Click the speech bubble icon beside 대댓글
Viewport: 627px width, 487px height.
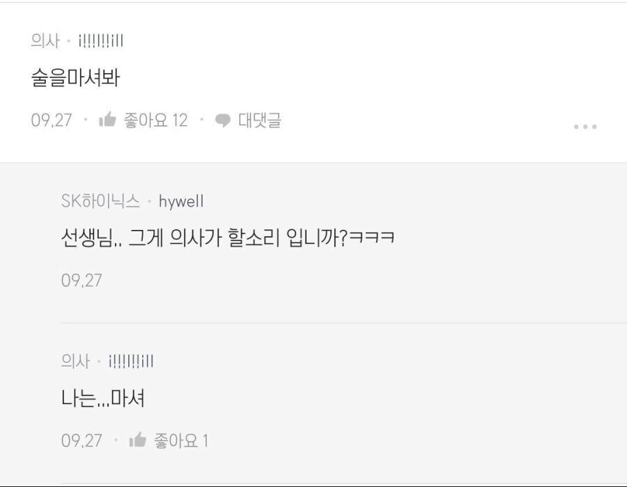223,121
